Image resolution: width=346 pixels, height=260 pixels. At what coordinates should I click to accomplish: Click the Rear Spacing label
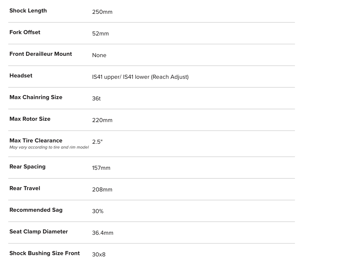[27, 167]
